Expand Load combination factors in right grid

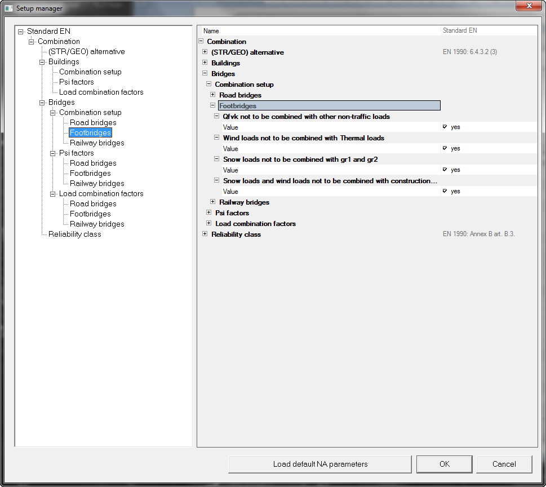(208, 223)
